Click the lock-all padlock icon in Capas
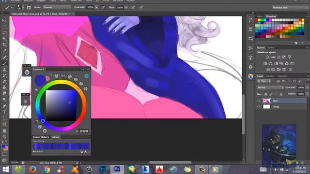 click(281, 94)
